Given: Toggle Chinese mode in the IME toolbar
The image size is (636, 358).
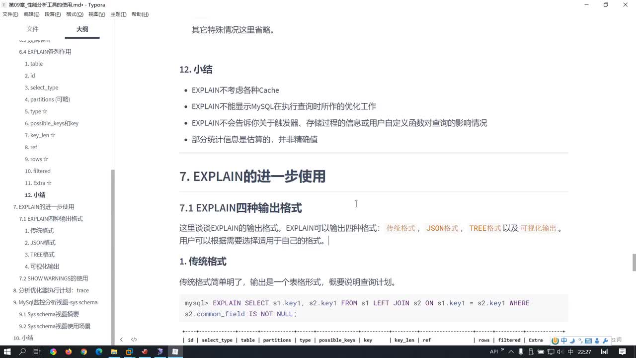Looking at the screenshot, I should click(x=564, y=341).
